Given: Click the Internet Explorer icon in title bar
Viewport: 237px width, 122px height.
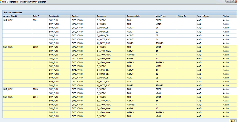Looking at the screenshot, I should coord(1,2).
